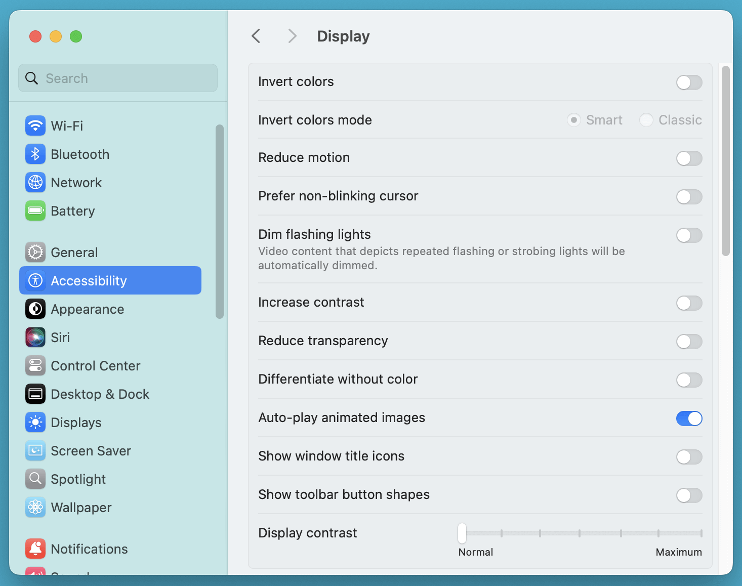
Task: Select the Bluetooth settings icon
Action: click(35, 154)
